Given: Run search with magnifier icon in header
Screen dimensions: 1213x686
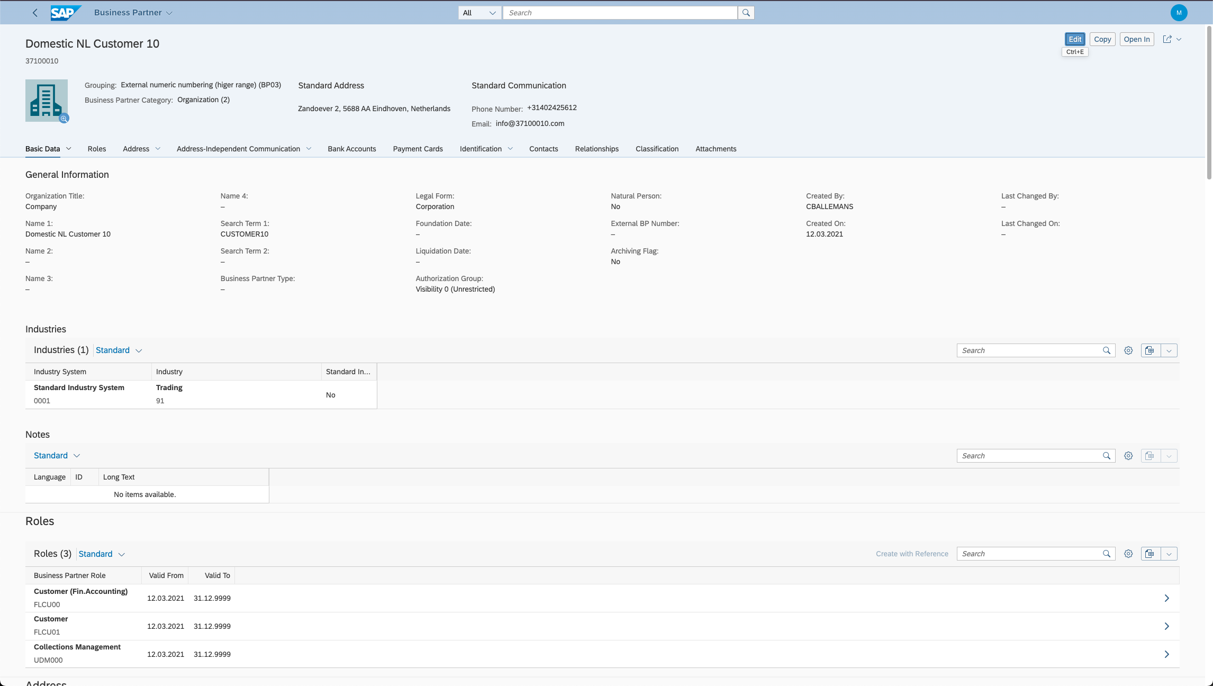Looking at the screenshot, I should [746, 13].
